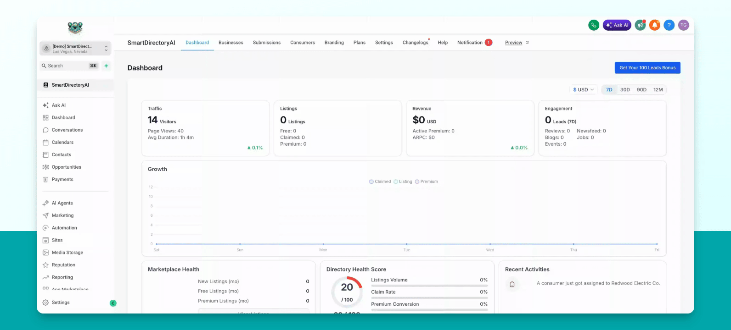Open Conversations in the sidebar
The image size is (731, 330).
pos(67,130)
